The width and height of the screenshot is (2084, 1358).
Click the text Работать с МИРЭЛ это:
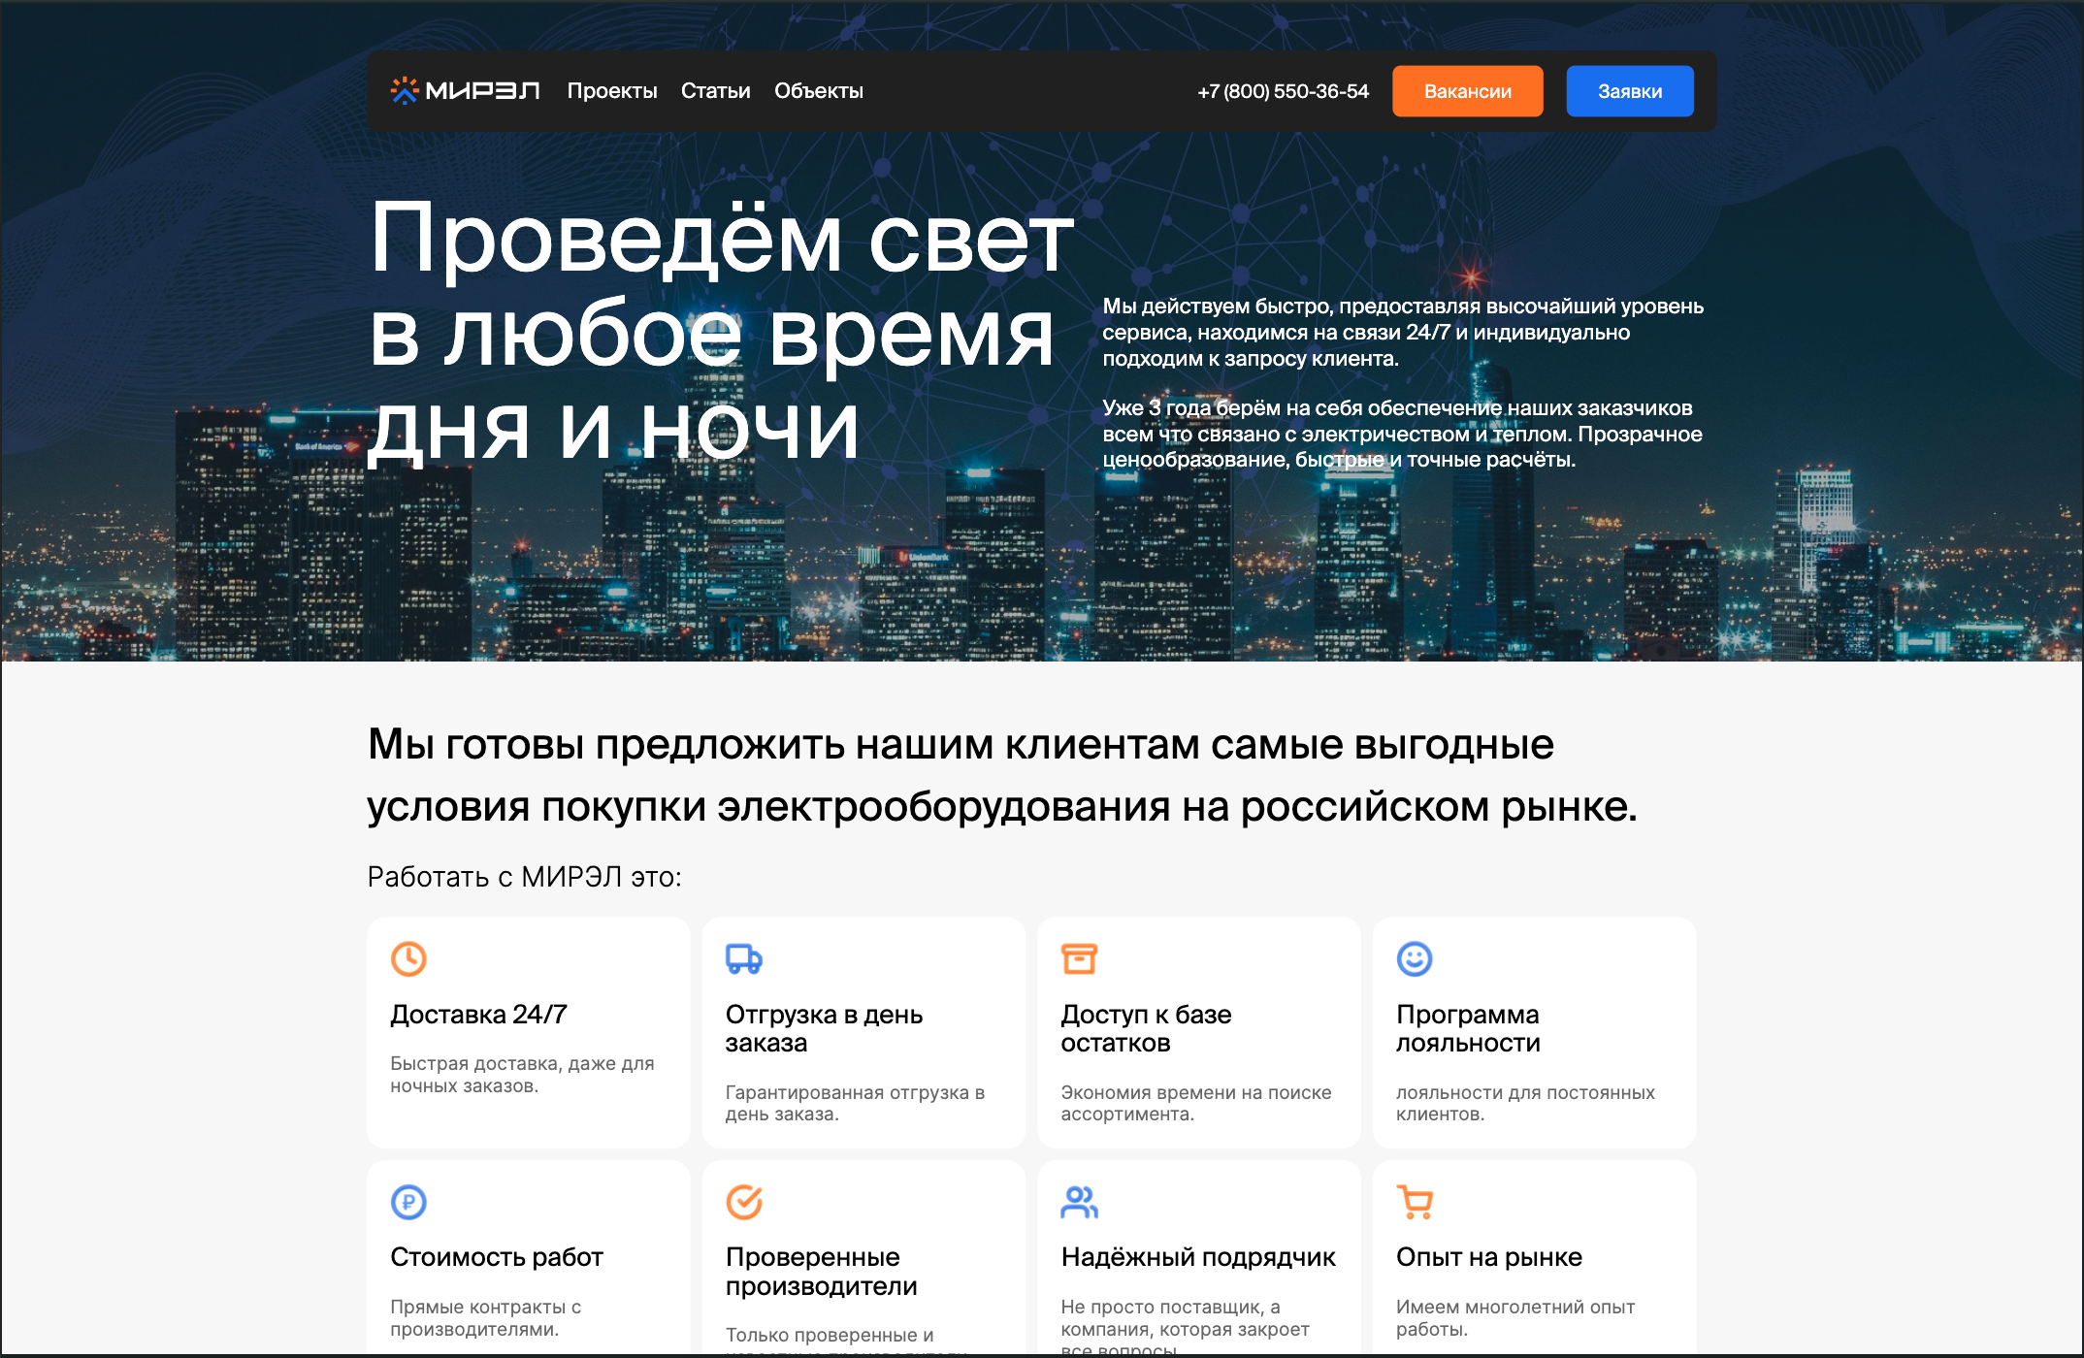click(x=524, y=877)
